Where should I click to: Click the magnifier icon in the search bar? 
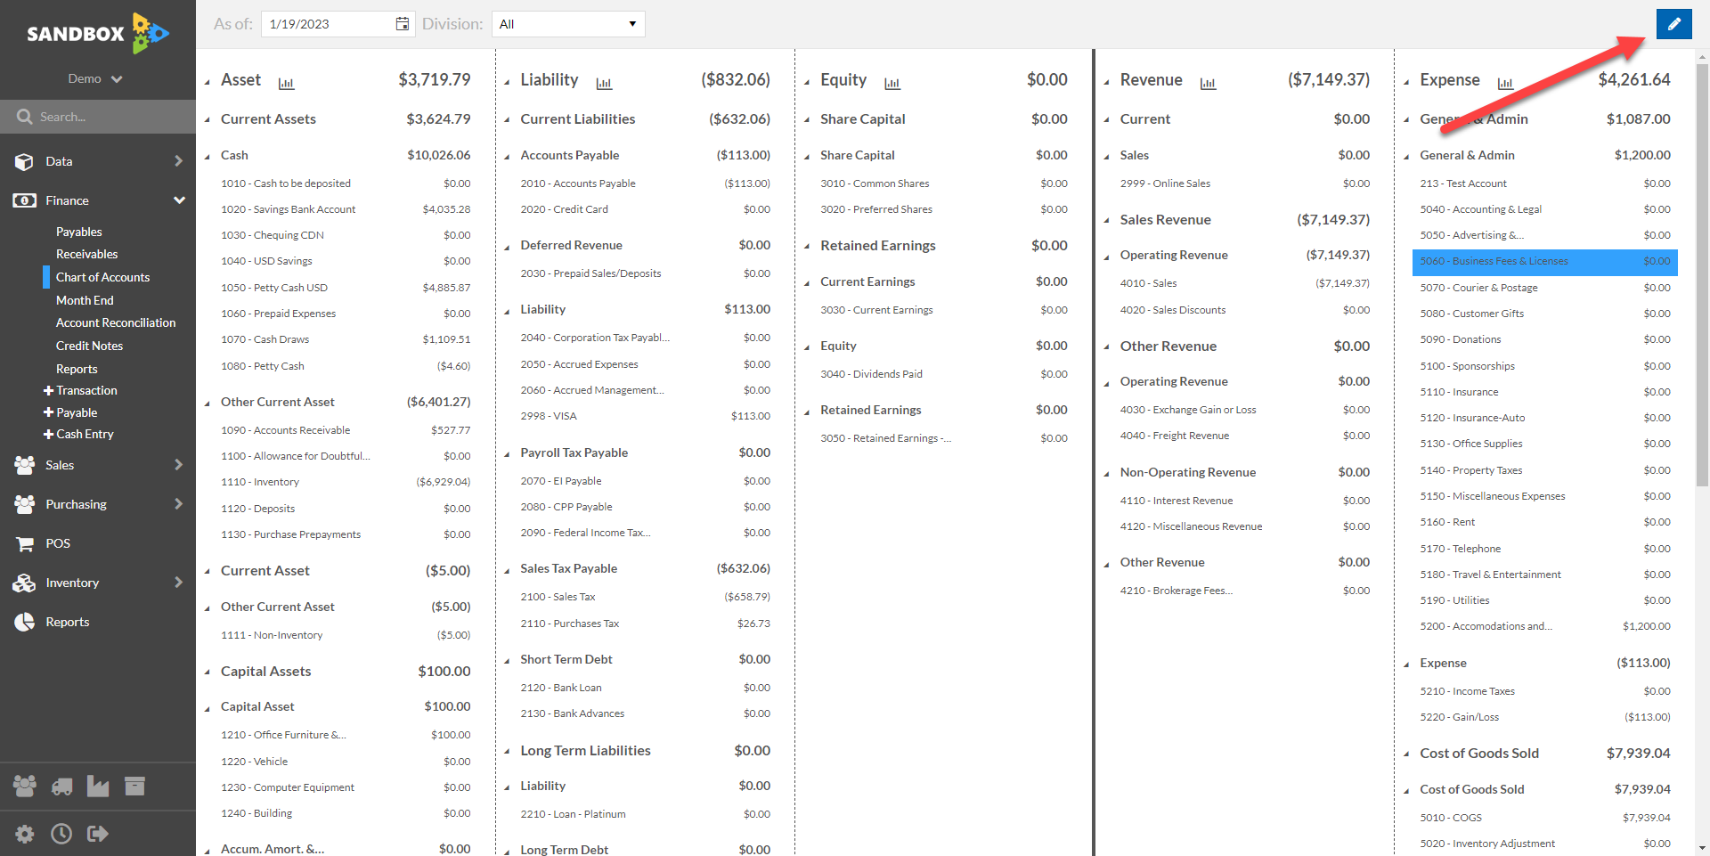[x=24, y=117]
